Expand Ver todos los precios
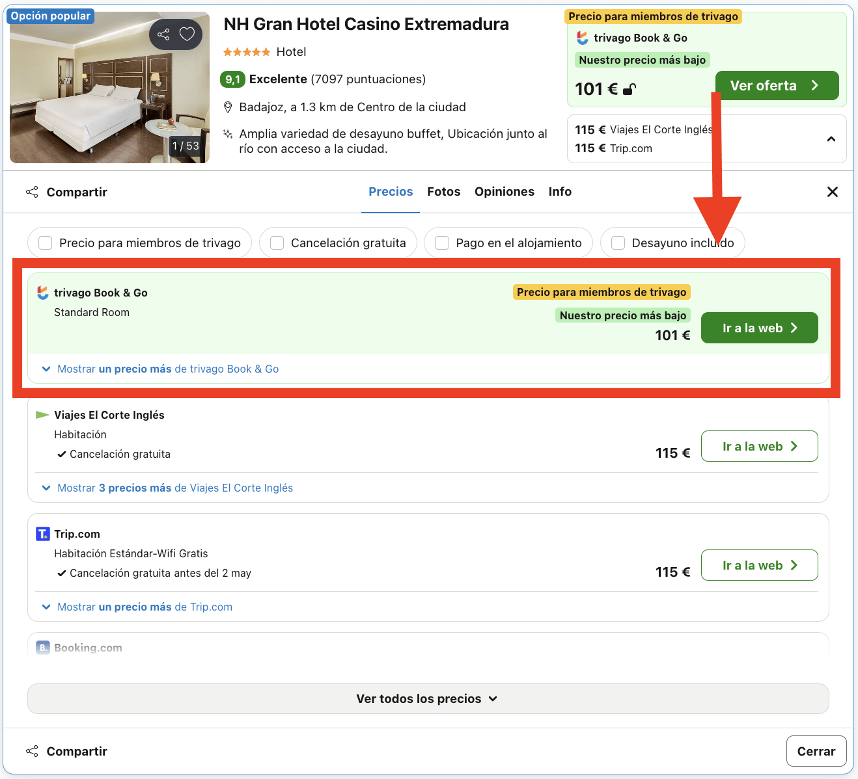This screenshot has width=858, height=779. [427, 698]
